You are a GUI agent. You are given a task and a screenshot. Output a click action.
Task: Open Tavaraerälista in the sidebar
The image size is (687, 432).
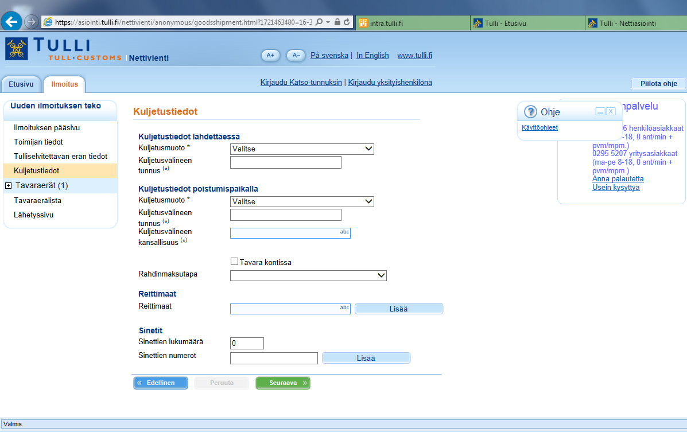[38, 201]
